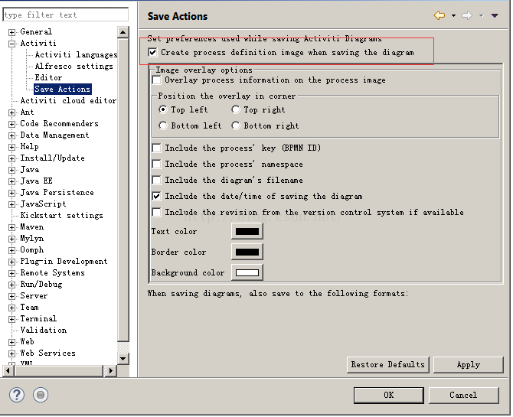Collapse the Activiti tree node

pos(11,44)
